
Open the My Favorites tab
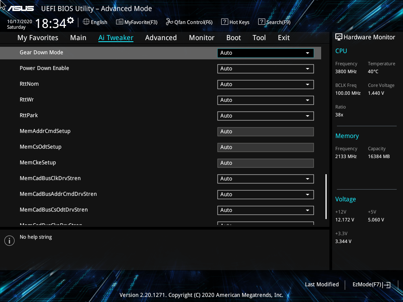(x=38, y=38)
